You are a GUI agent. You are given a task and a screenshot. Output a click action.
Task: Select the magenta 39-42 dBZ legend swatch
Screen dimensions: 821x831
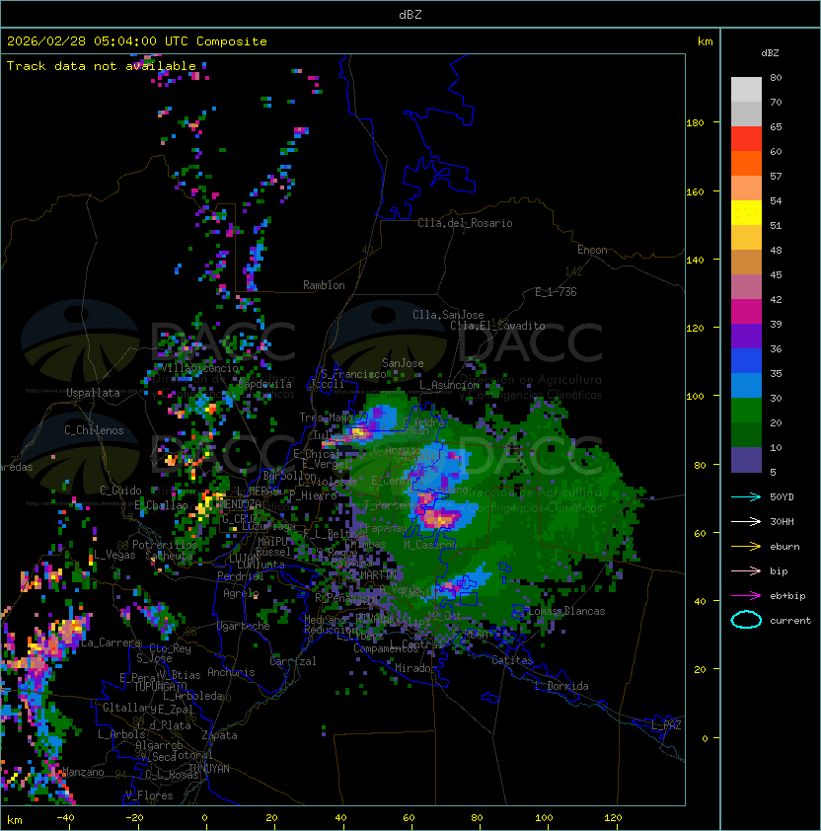[746, 312]
